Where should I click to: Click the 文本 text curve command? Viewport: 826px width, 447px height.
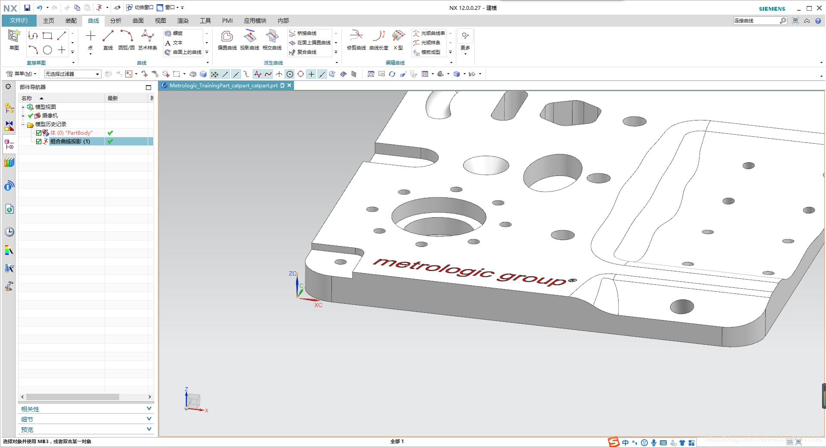tap(174, 43)
